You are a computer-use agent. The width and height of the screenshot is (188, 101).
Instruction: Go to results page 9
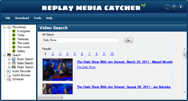point(104,54)
